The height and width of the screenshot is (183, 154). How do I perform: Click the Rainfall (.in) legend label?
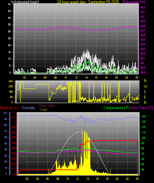pyautogui.click(x=9, y=108)
